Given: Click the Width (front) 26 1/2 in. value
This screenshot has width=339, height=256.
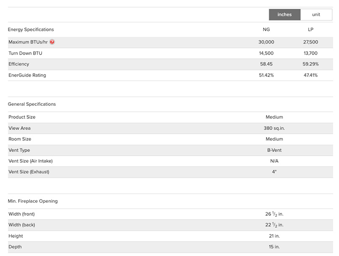Looking at the screenshot, I should click(274, 214).
